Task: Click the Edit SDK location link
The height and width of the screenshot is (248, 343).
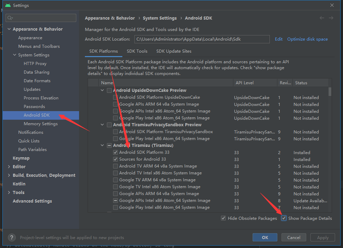Action: (x=278, y=39)
